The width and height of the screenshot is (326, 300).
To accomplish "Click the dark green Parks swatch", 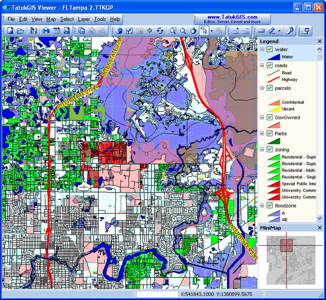I will tap(273, 141).
